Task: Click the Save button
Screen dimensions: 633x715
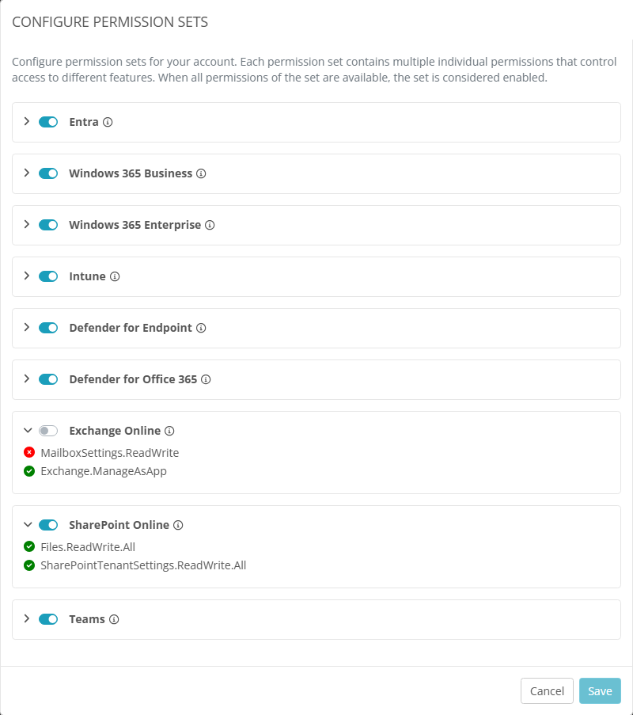Action: pyautogui.click(x=600, y=691)
